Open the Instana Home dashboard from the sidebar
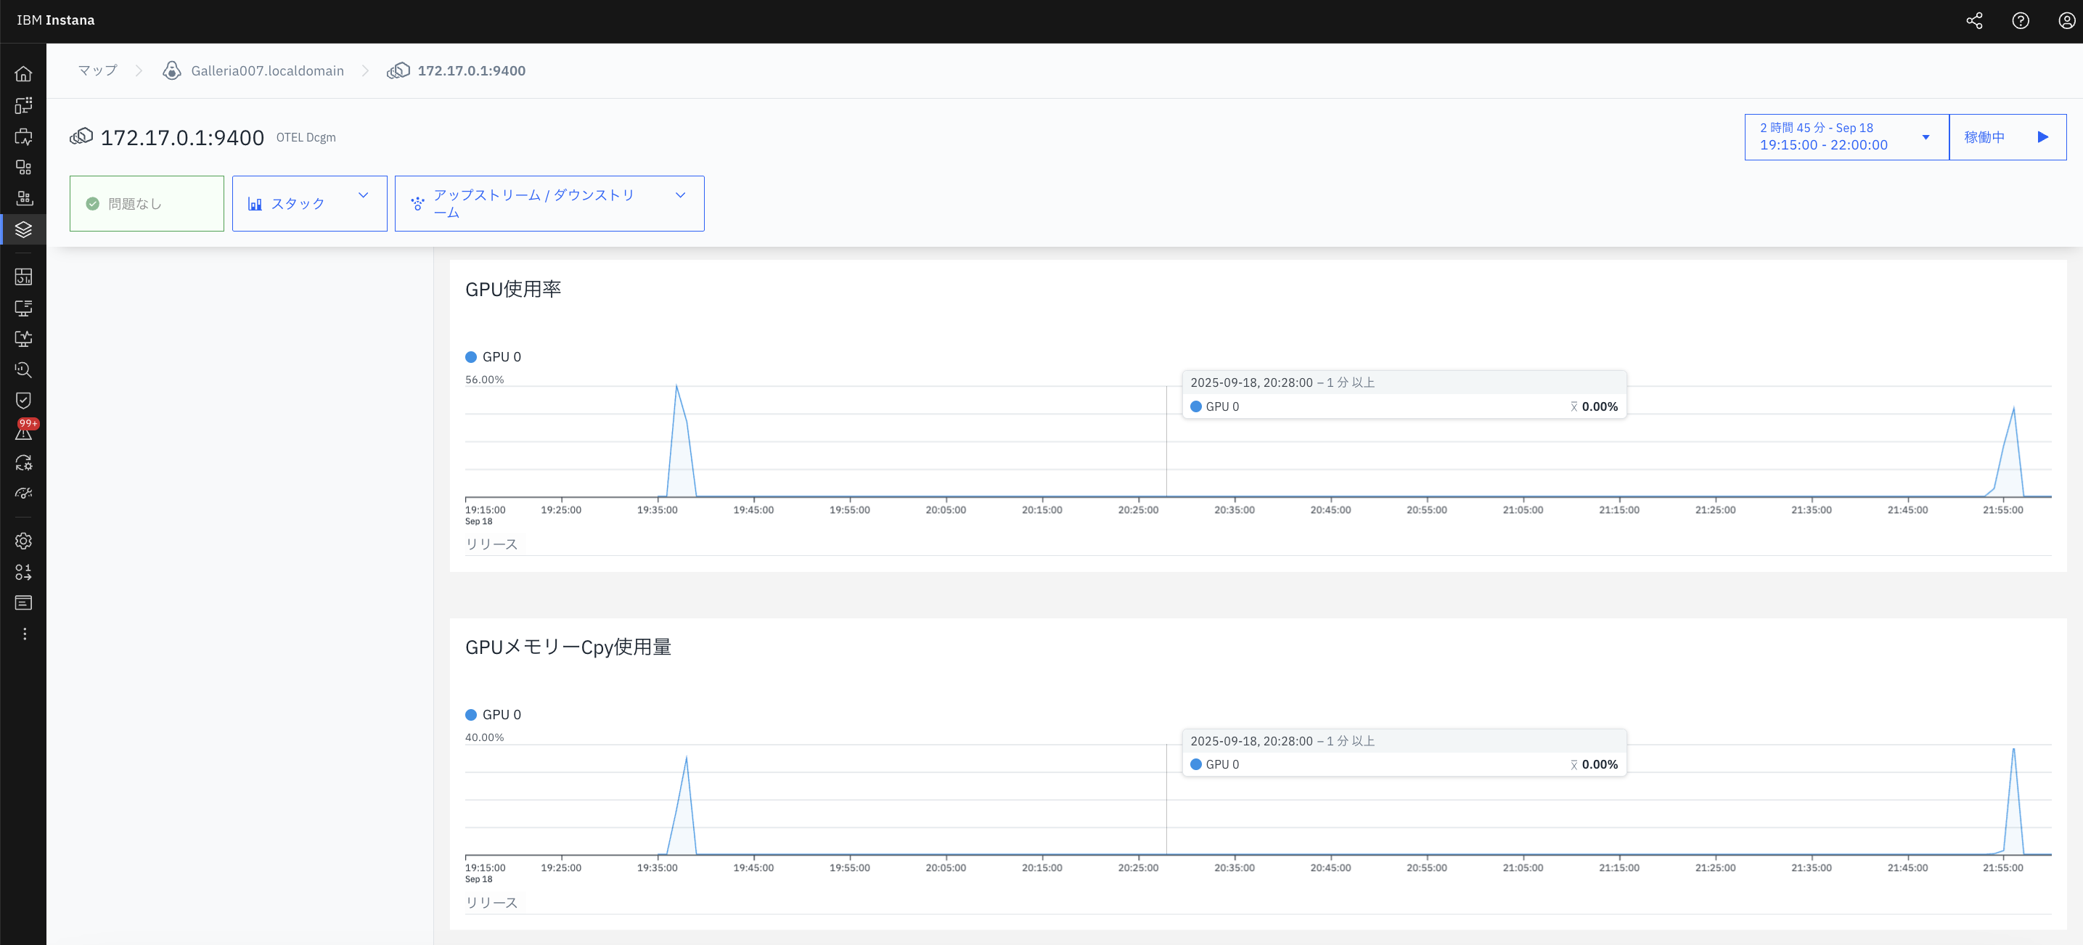 [23, 73]
